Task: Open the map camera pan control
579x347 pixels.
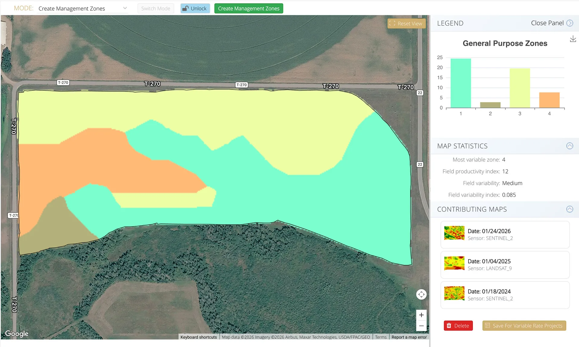Action: pyautogui.click(x=421, y=294)
